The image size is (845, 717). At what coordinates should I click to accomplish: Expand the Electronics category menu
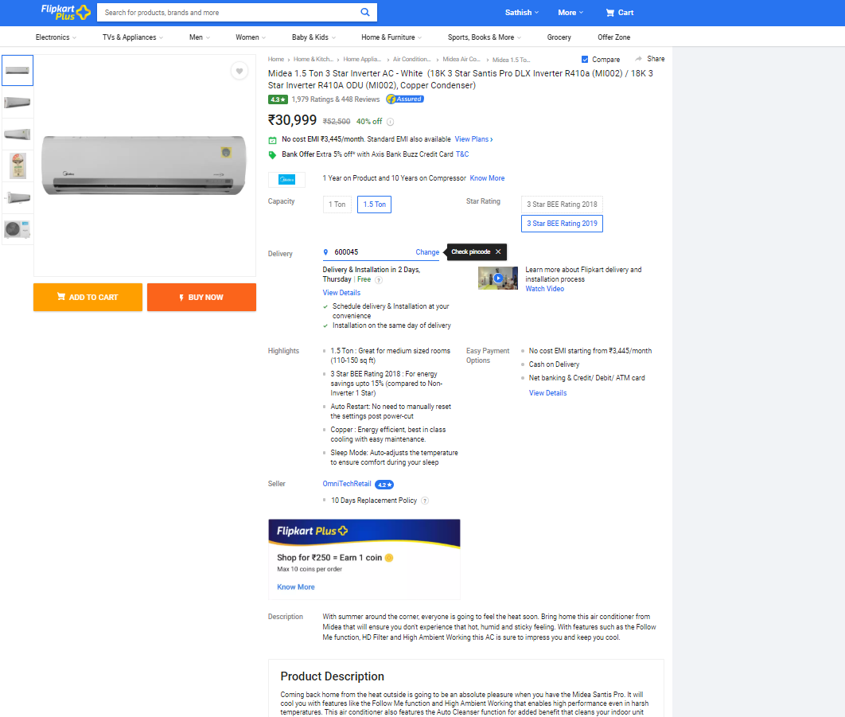coord(56,37)
